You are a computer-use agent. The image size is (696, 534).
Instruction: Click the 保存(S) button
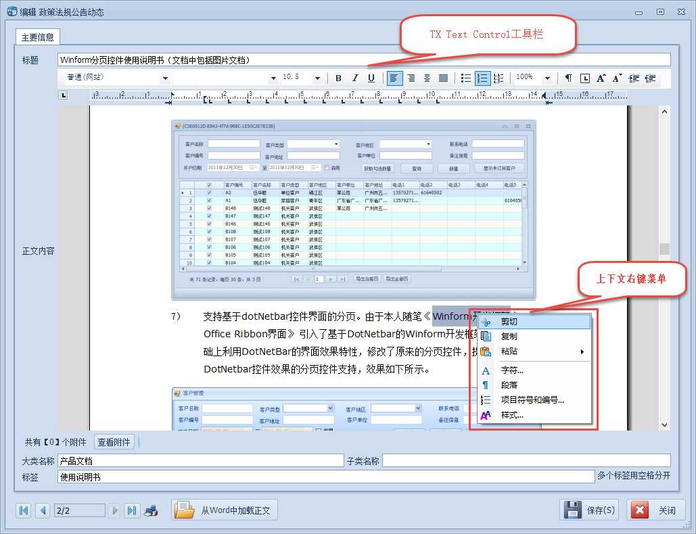point(590,510)
